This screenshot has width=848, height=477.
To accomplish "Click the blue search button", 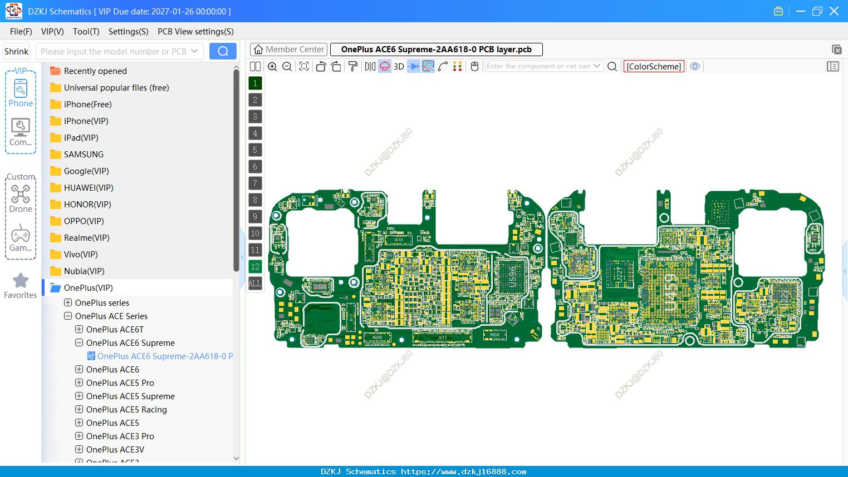I will point(223,51).
